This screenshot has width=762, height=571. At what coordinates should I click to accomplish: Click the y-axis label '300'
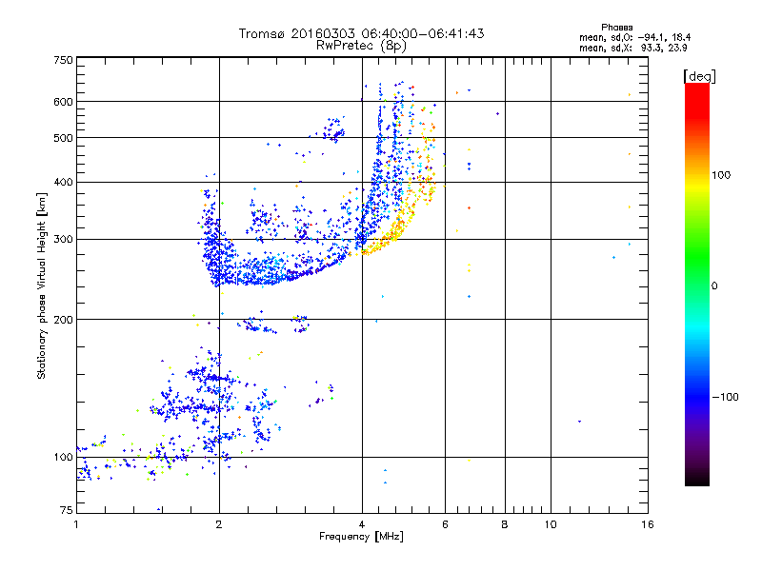(63, 240)
